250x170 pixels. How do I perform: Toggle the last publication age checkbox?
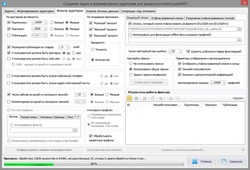pos(9,47)
